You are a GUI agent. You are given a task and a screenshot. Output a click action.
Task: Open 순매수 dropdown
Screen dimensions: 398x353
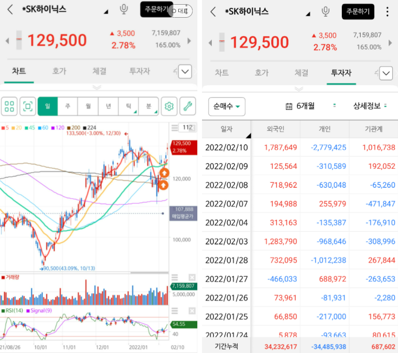227,107
